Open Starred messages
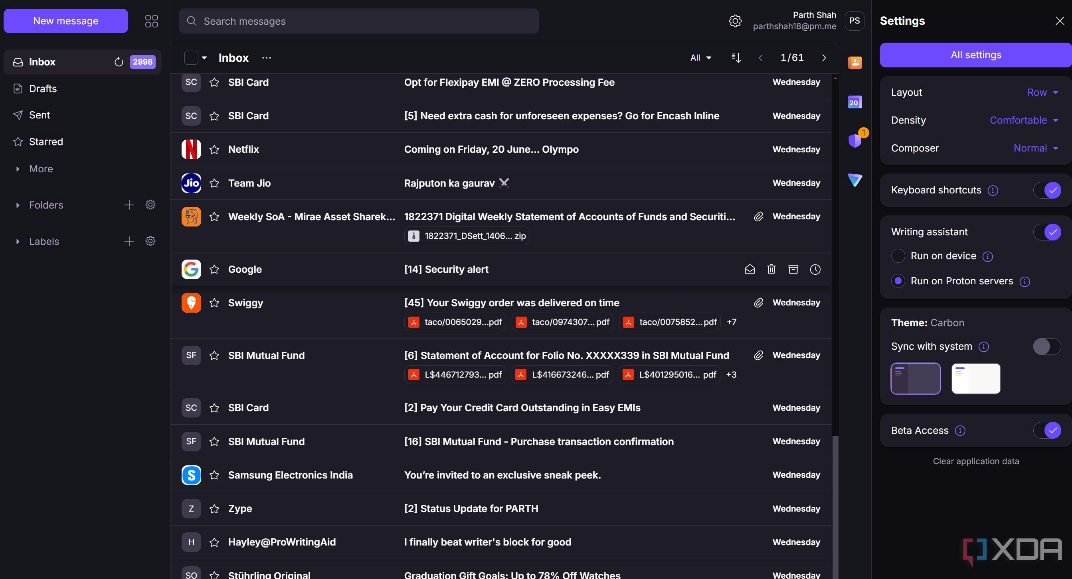This screenshot has width=1072, height=579. tap(82, 142)
